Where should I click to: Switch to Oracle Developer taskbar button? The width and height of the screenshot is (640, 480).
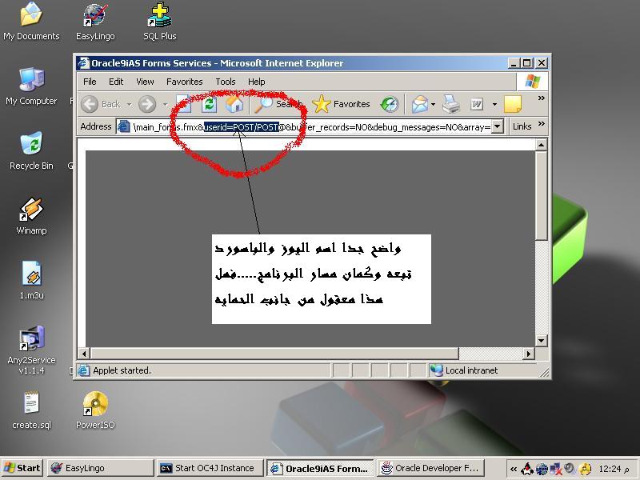(430, 468)
